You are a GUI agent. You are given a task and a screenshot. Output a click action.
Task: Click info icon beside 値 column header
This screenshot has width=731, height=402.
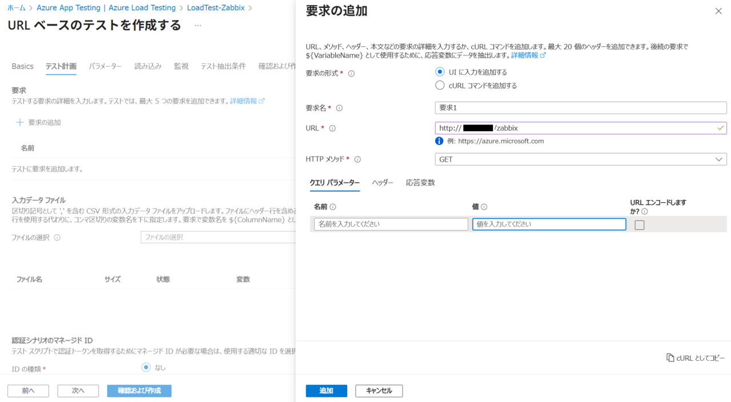point(484,207)
